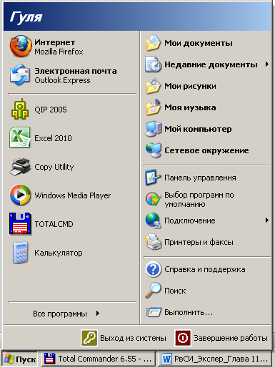Viewport: 275px width, 368px height.
Task: Click Недавние документы text label
Action: (x=211, y=64)
